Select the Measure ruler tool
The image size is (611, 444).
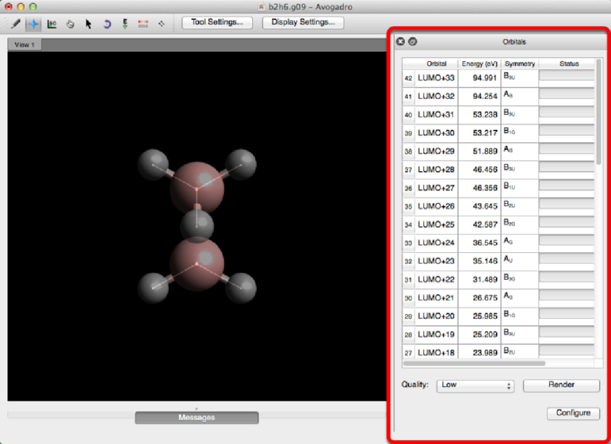(x=144, y=23)
